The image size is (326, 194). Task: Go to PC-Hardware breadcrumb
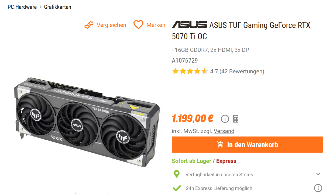click(x=22, y=7)
